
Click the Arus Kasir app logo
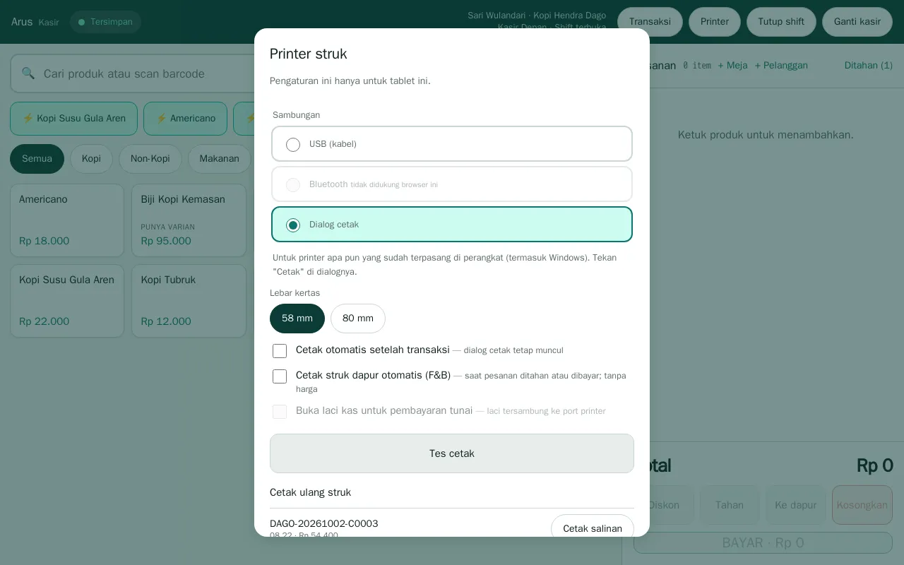[x=35, y=22]
